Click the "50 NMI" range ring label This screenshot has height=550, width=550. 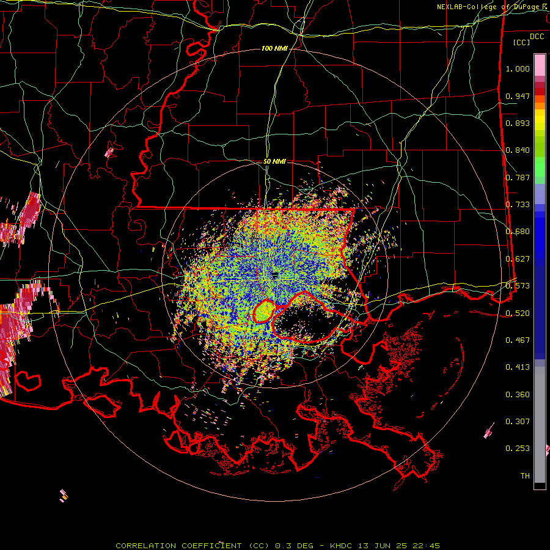click(x=274, y=161)
